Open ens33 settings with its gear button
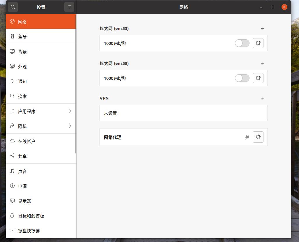 [258, 43]
